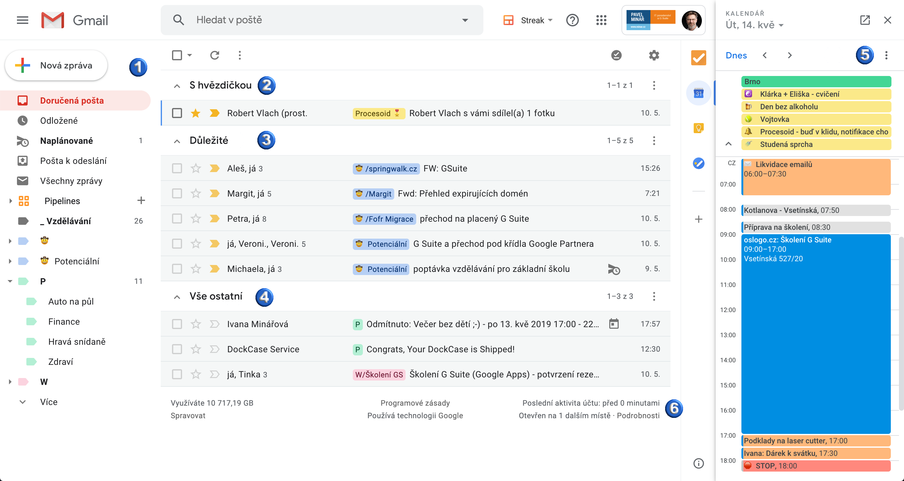
Task: Collapse the S hvězdičkou section
Action: tap(177, 86)
